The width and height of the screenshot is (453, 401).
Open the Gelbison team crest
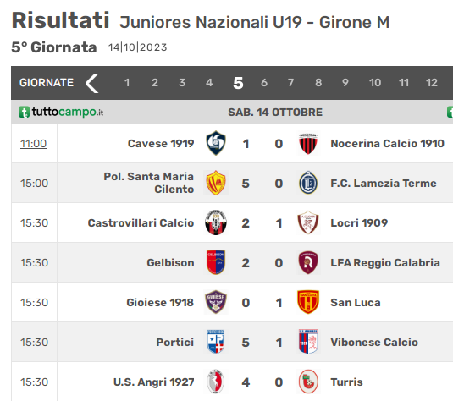click(216, 262)
